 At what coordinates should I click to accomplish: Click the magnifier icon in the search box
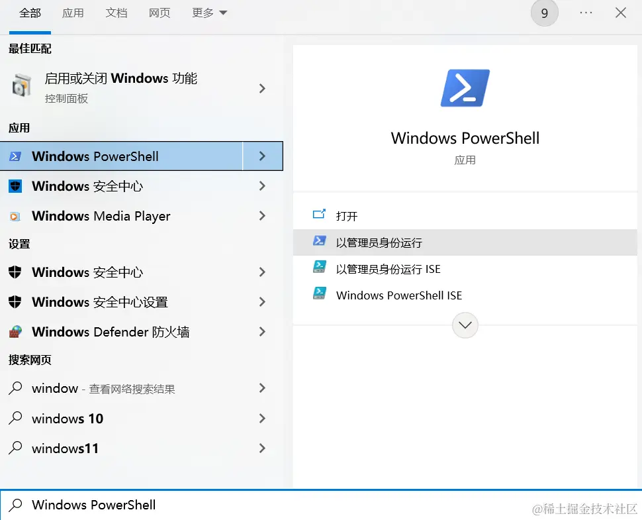coord(15,504)
